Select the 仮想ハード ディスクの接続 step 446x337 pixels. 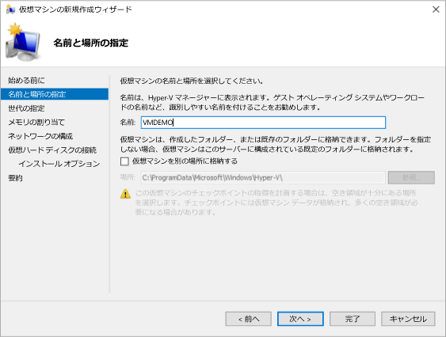52,150
